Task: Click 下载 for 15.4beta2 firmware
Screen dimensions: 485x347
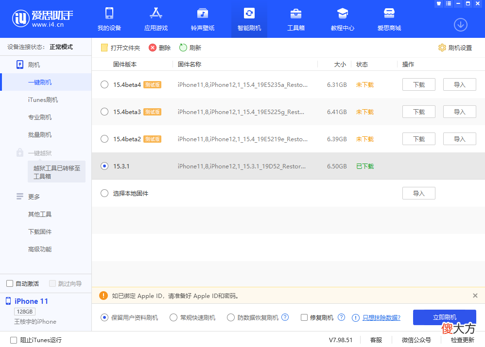Action: point(419,139)
